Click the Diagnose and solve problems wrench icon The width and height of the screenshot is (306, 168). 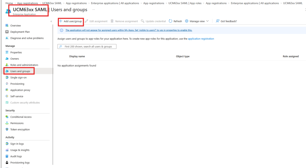click(7, 38)
